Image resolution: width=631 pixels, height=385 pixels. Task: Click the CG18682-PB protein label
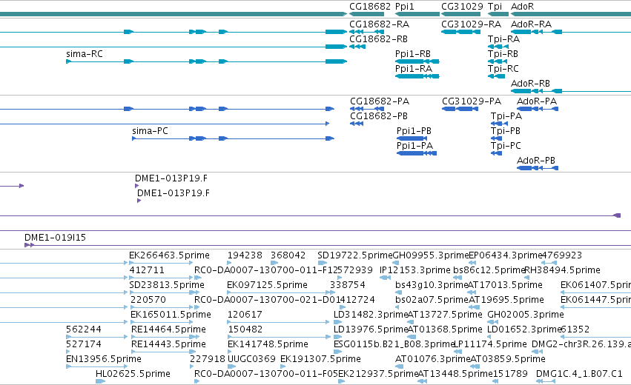[x=379, y=116]
